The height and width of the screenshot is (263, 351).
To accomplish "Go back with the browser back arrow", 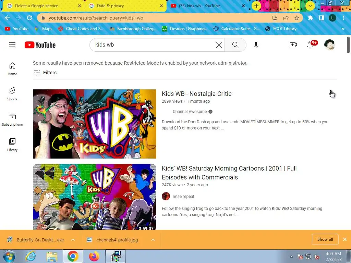I will [8, 18].
